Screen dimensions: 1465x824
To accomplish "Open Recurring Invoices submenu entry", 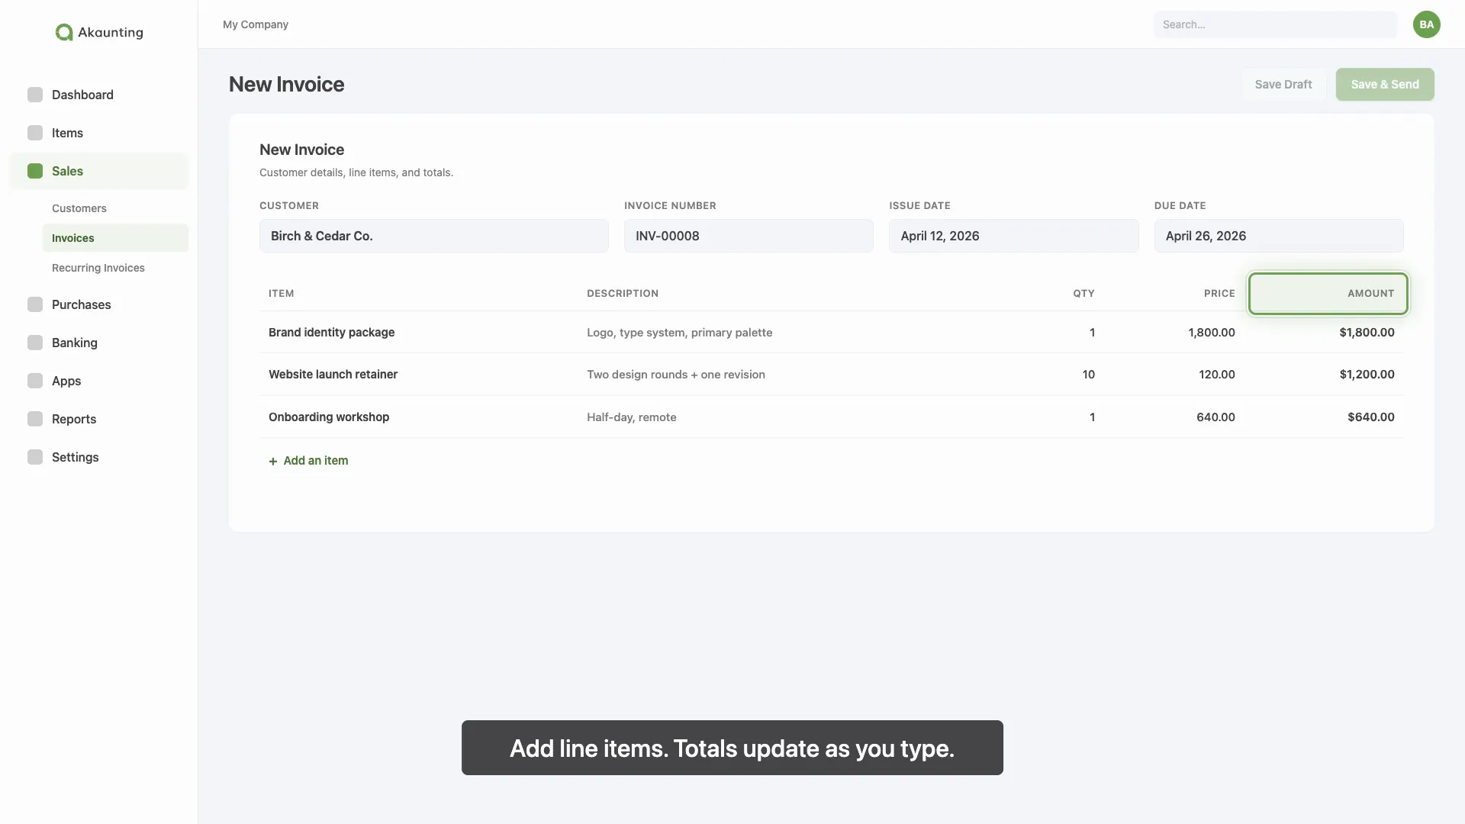I will coord(98,268).
